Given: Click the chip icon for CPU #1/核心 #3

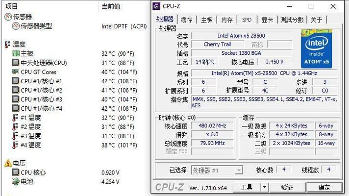Looking at the screenshot, I should coord(16,99).
